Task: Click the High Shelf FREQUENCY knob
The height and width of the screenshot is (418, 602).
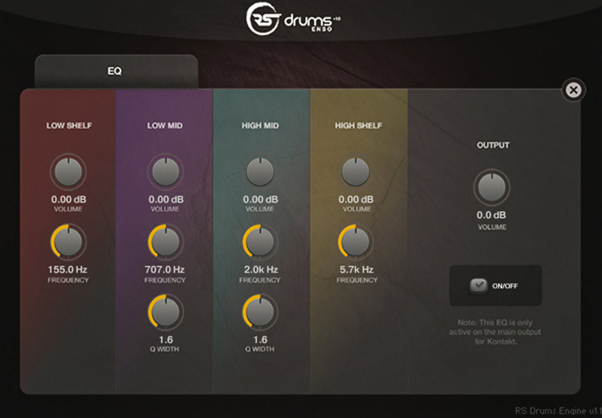Action: tap(355, 242)
